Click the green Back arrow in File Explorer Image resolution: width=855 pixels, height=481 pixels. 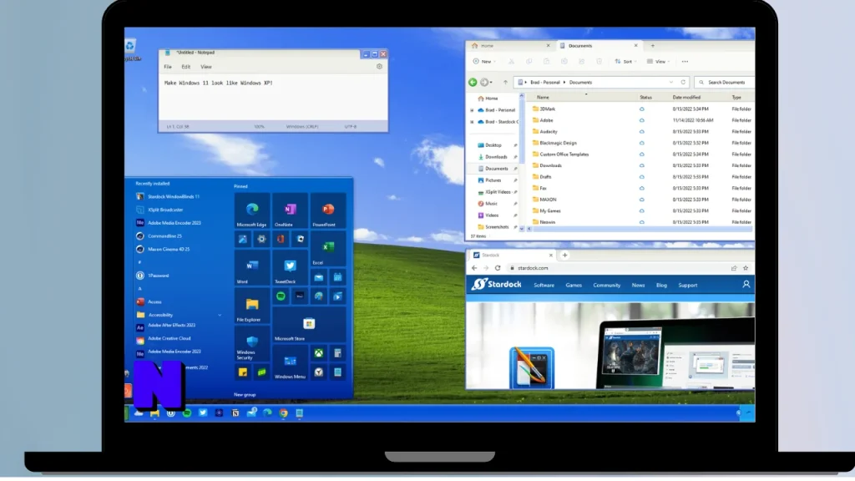click(x=473, y=83)
